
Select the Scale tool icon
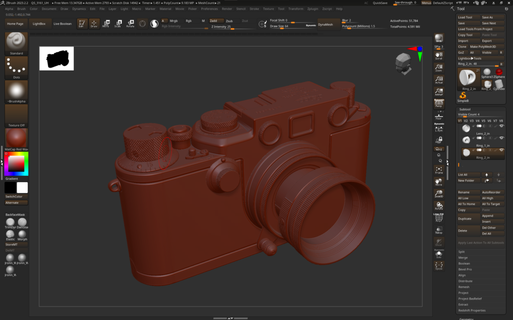118,23
